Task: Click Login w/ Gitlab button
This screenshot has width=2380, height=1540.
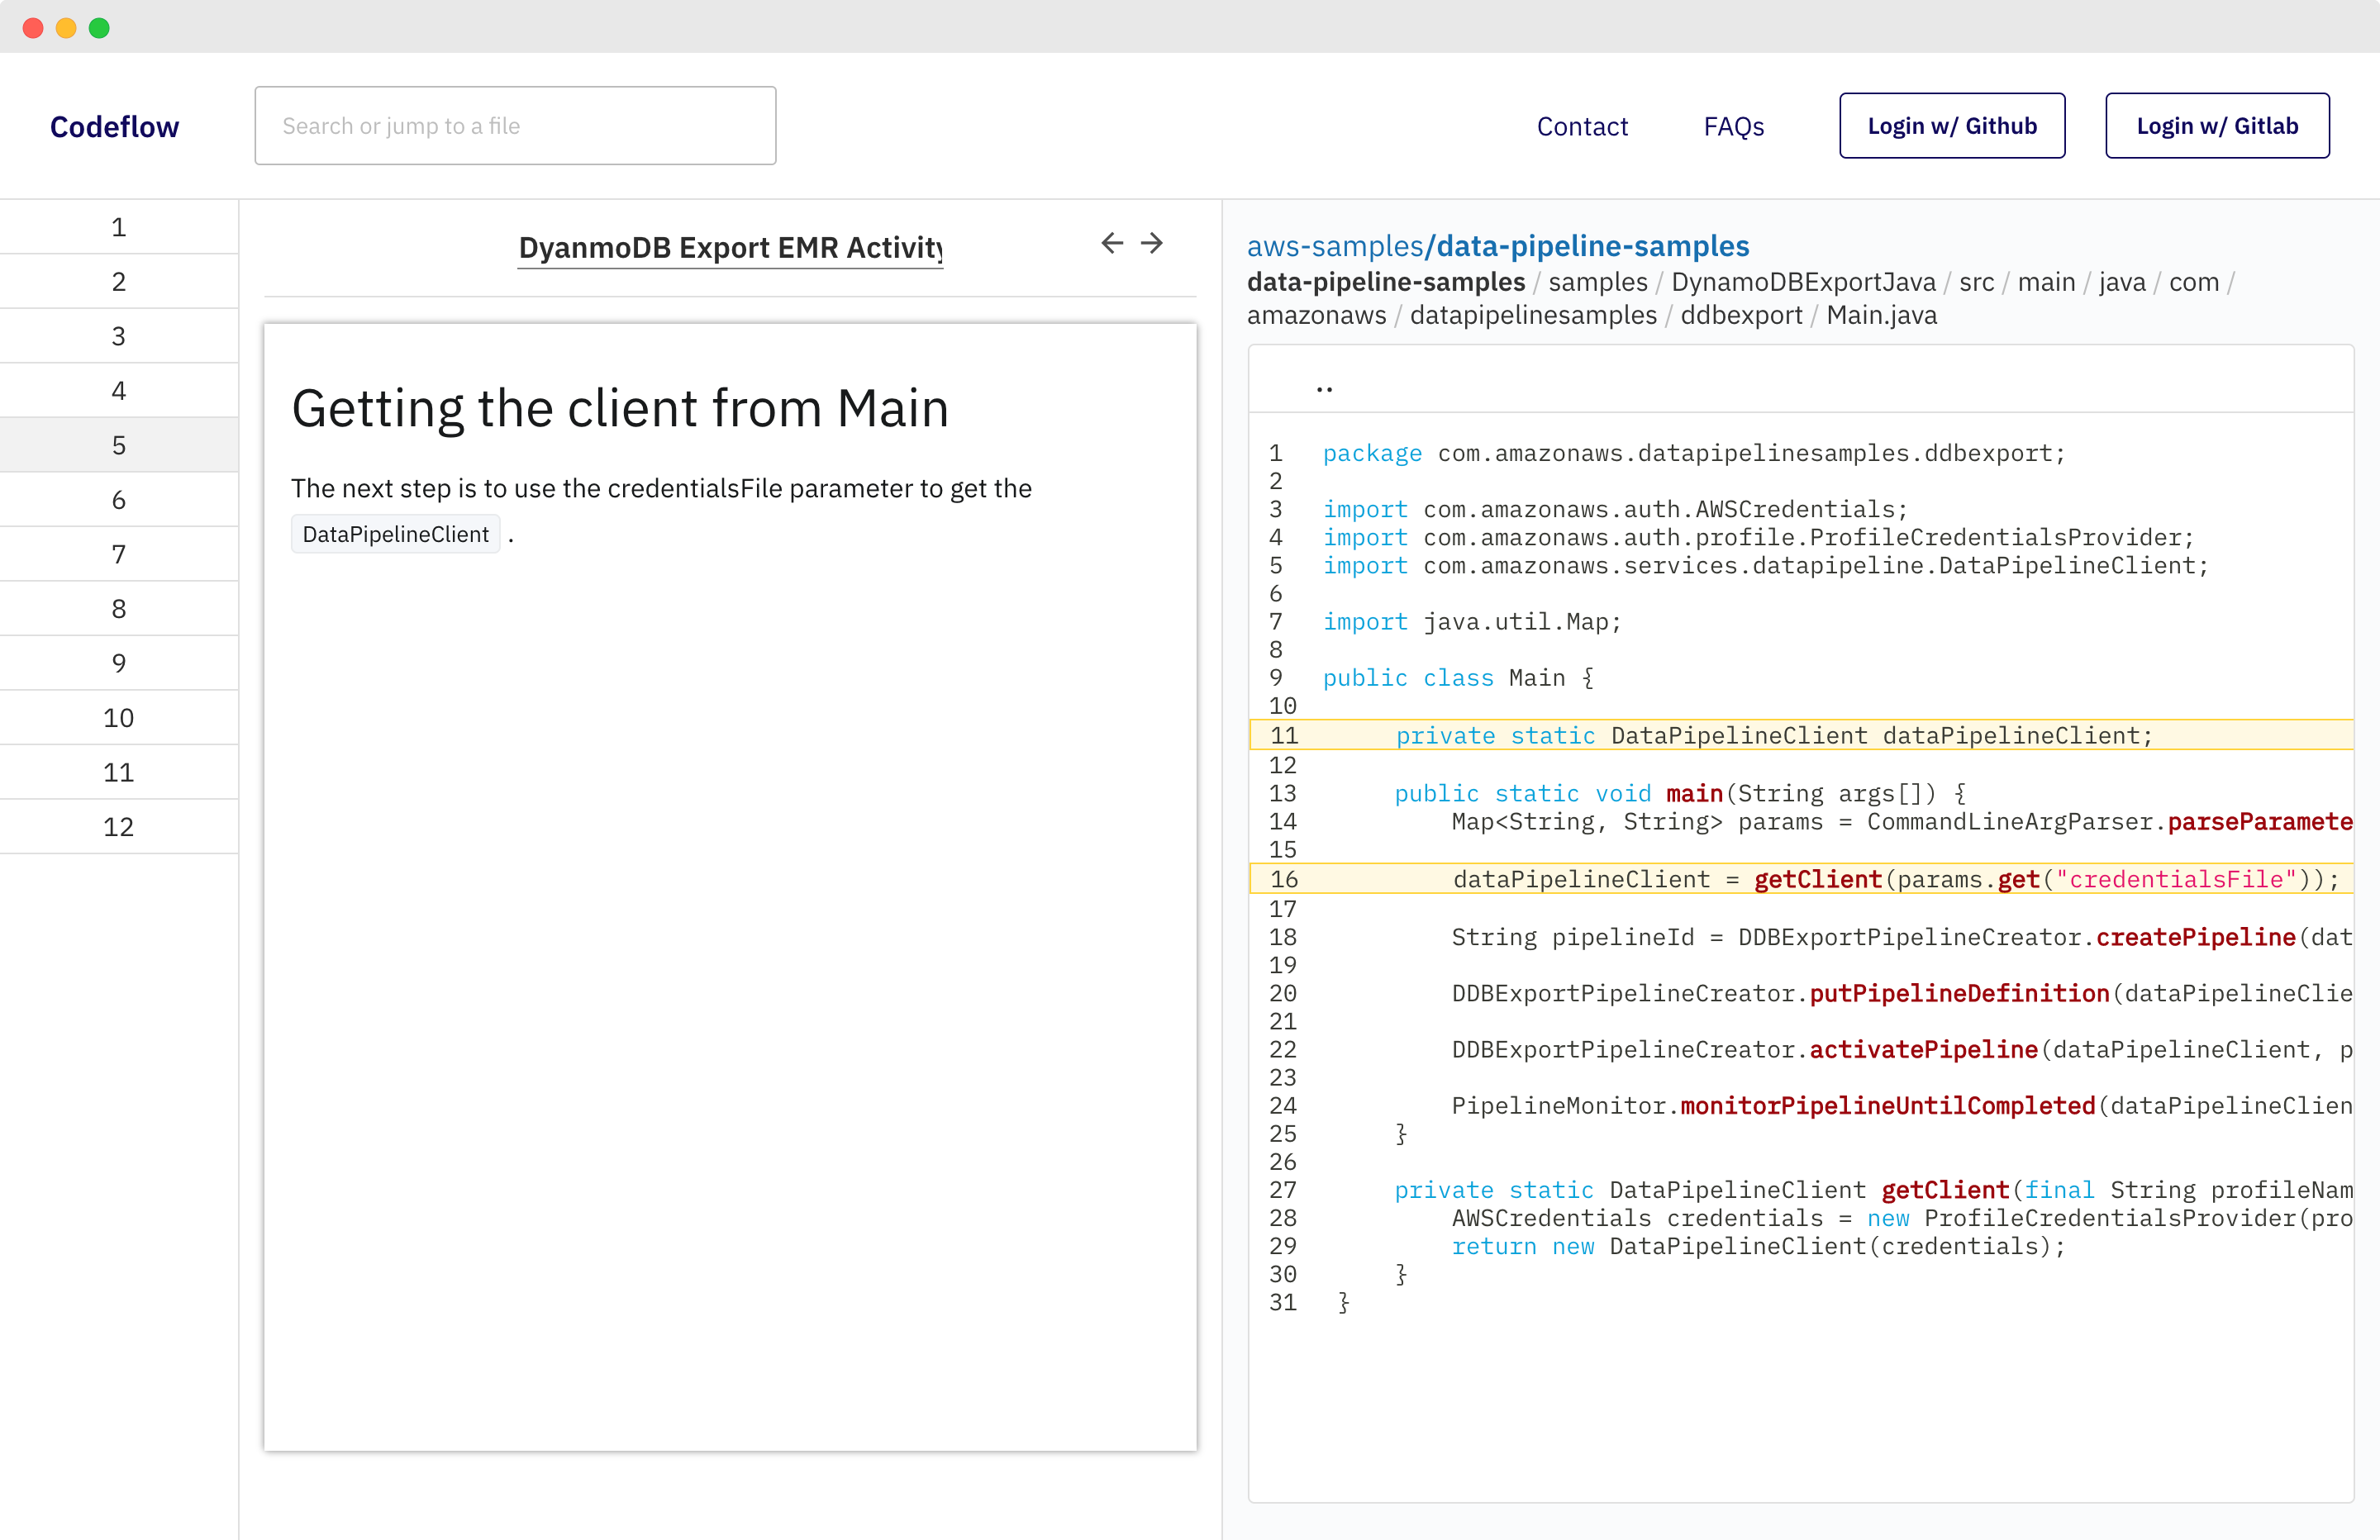Action: 2217,126
